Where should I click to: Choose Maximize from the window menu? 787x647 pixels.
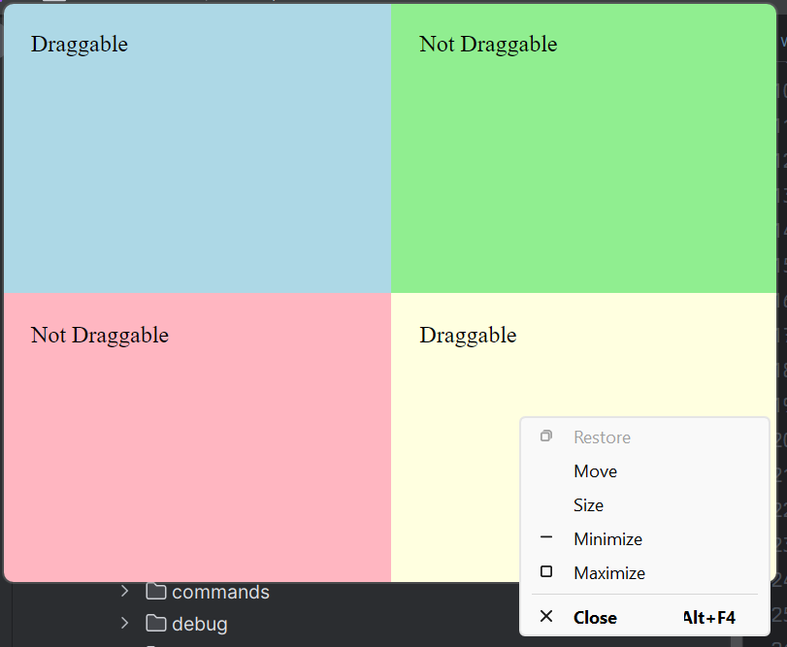point(609,572)
